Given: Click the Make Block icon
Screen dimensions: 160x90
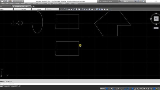Looking at the screenshot, I should 92,9.
